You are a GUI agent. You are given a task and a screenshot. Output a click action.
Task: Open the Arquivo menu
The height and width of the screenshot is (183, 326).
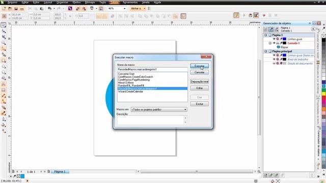pos(12,2)
